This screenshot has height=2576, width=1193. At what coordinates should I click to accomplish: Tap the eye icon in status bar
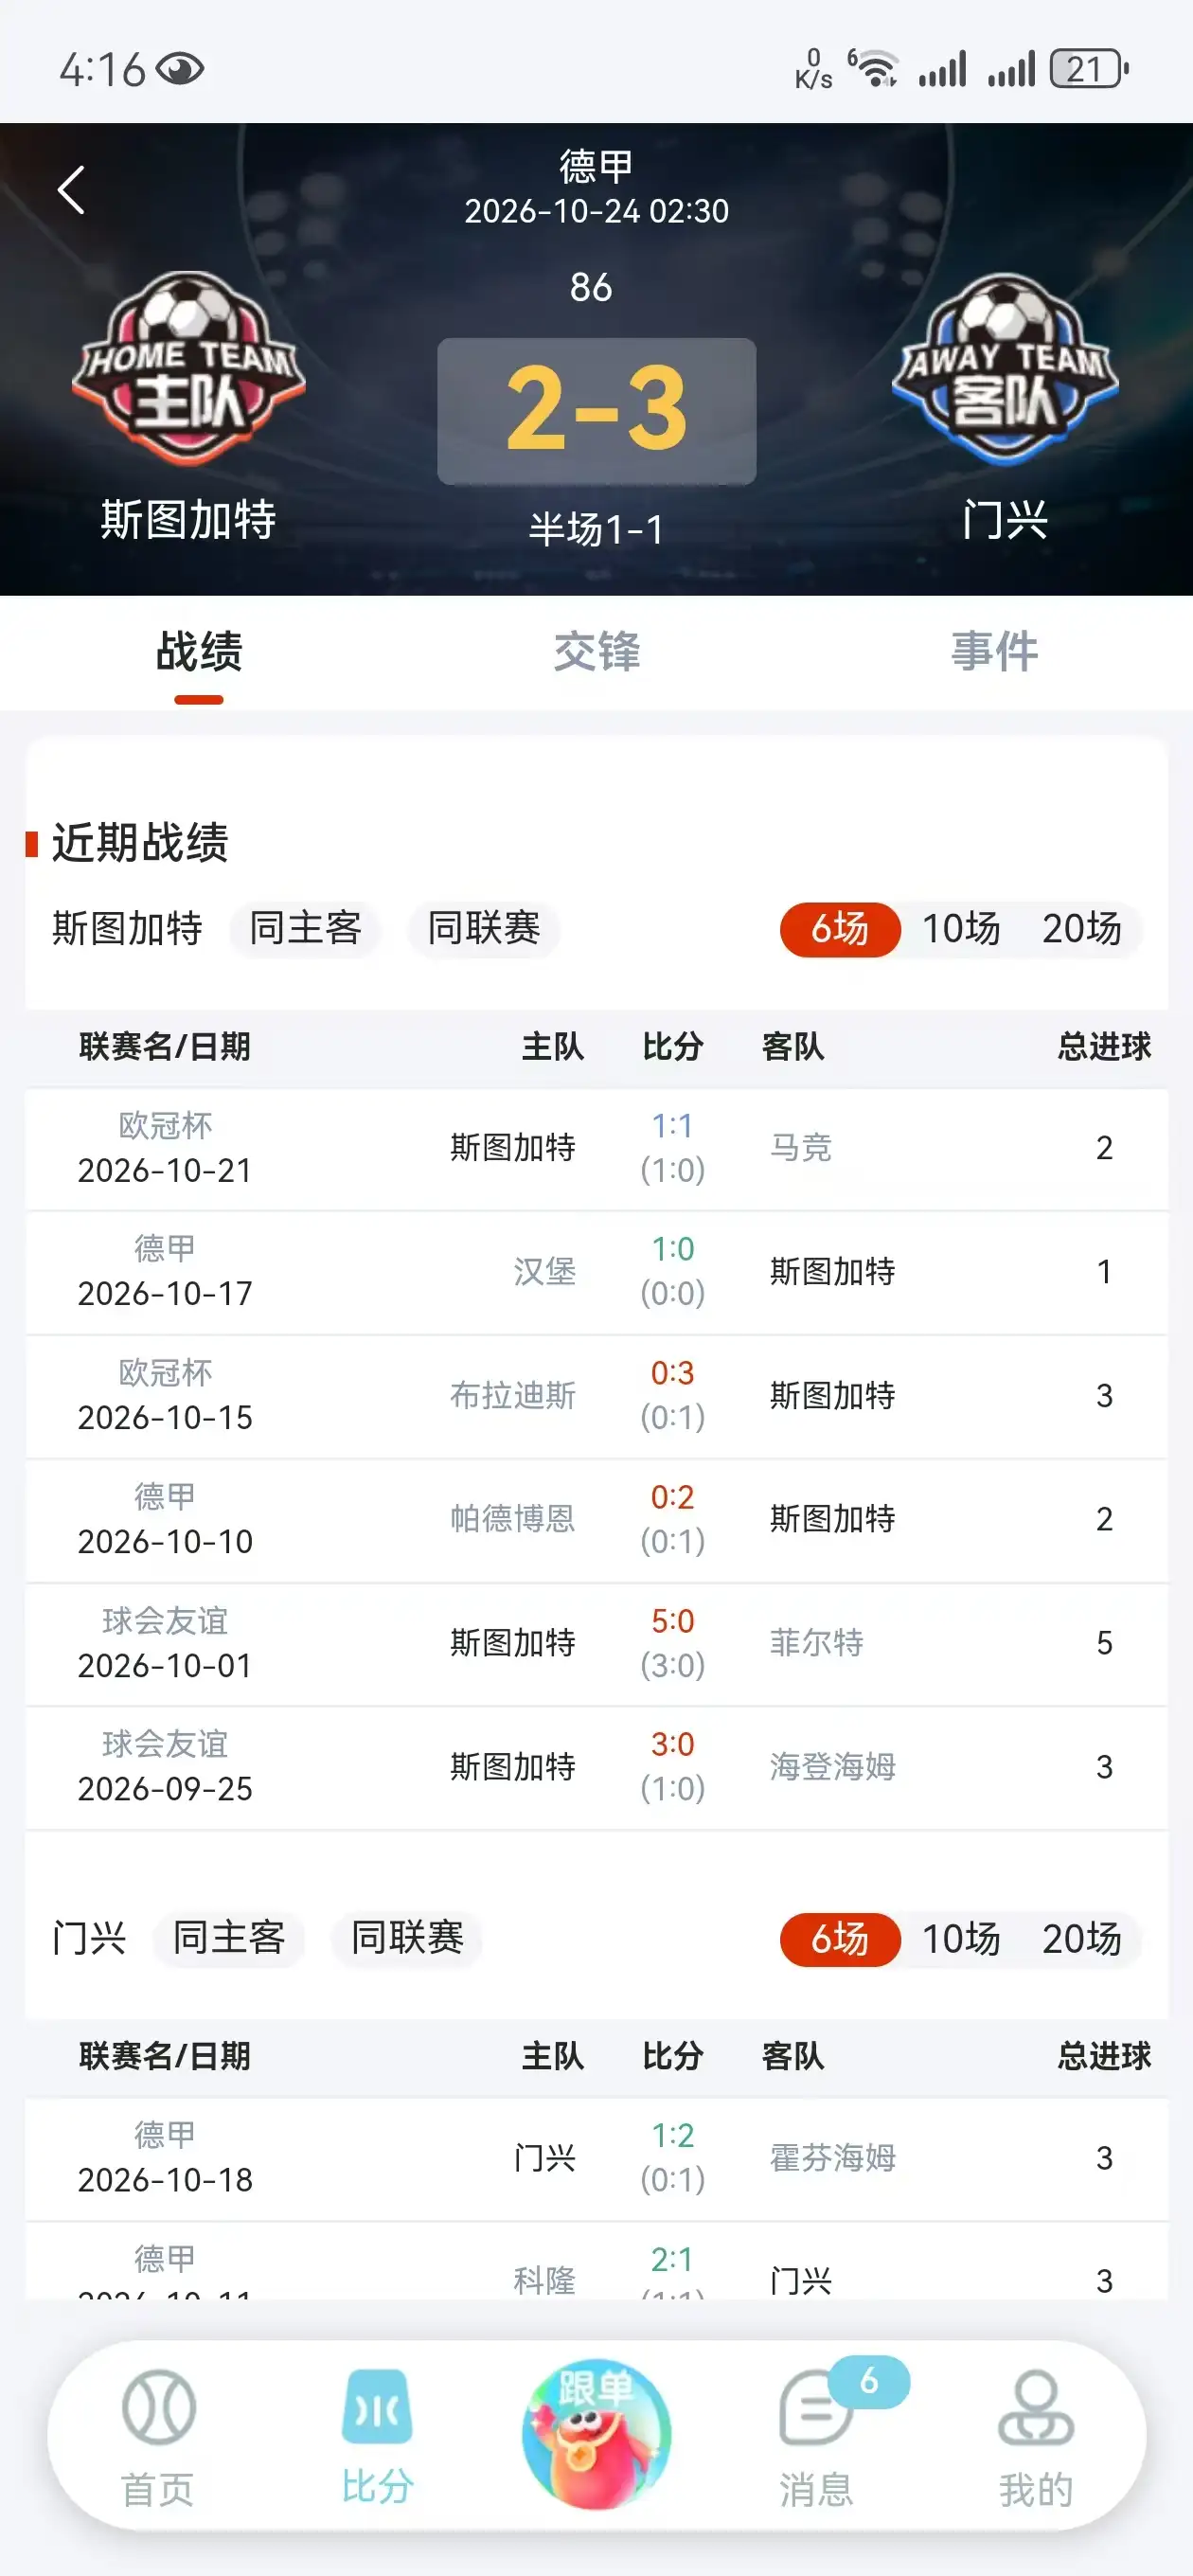point(180,70)
